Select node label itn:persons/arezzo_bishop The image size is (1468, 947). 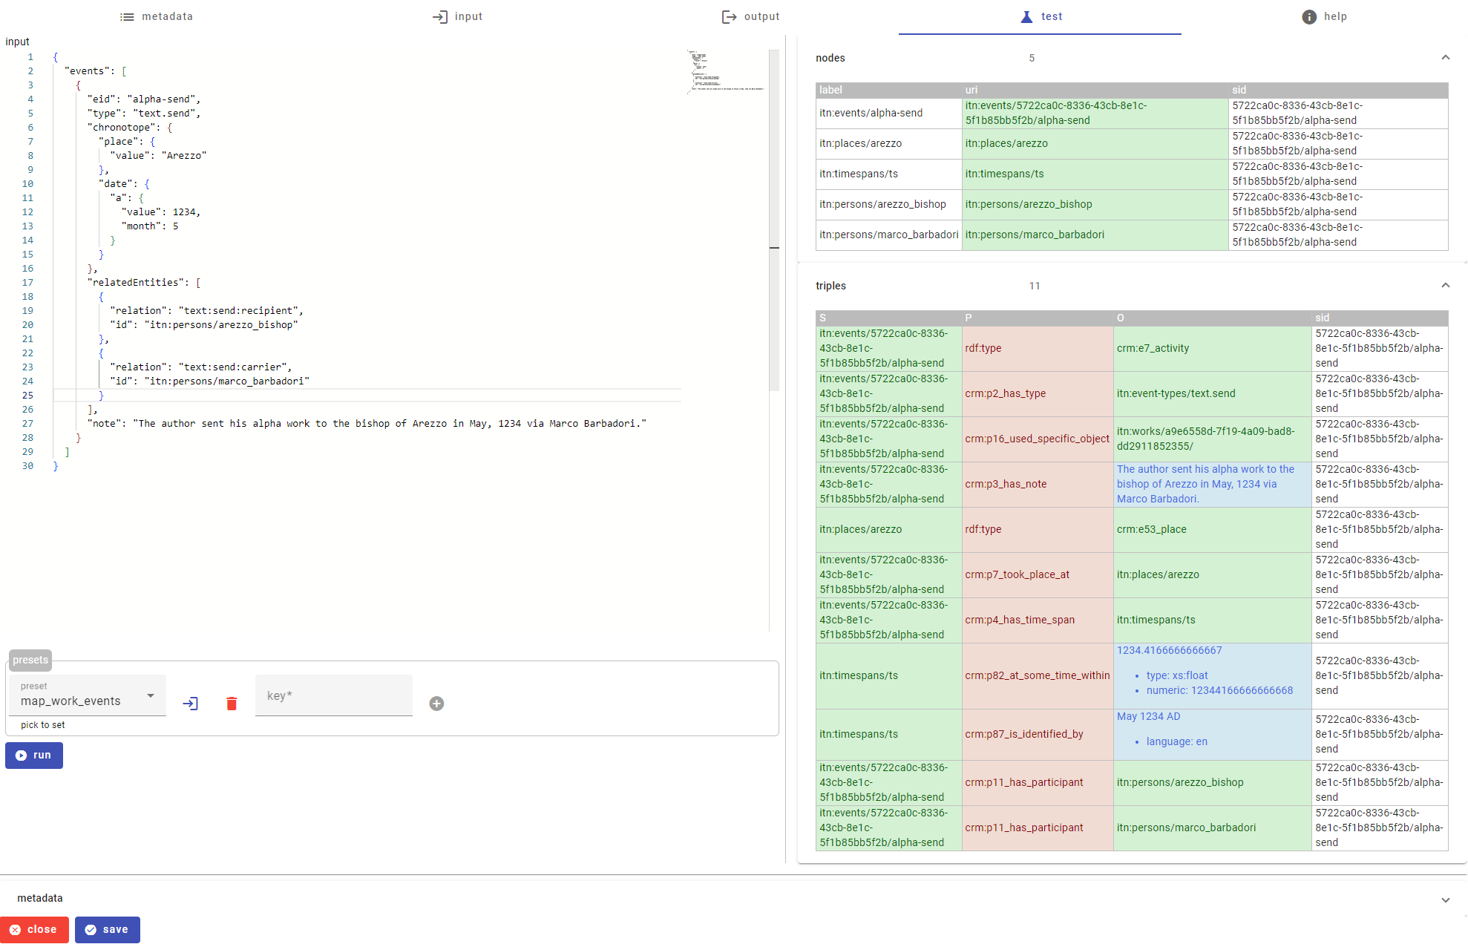[x=883, y=204]
